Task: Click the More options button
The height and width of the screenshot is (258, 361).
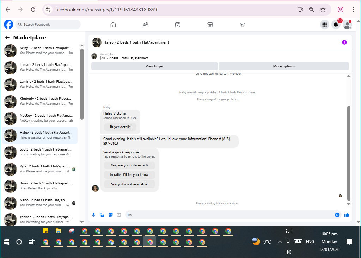Action: coord(284,66)
